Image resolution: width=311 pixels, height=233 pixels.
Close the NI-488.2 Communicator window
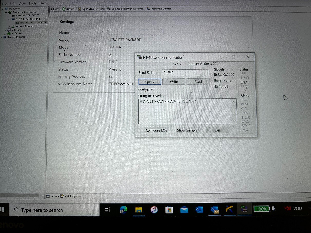point(248,57)
